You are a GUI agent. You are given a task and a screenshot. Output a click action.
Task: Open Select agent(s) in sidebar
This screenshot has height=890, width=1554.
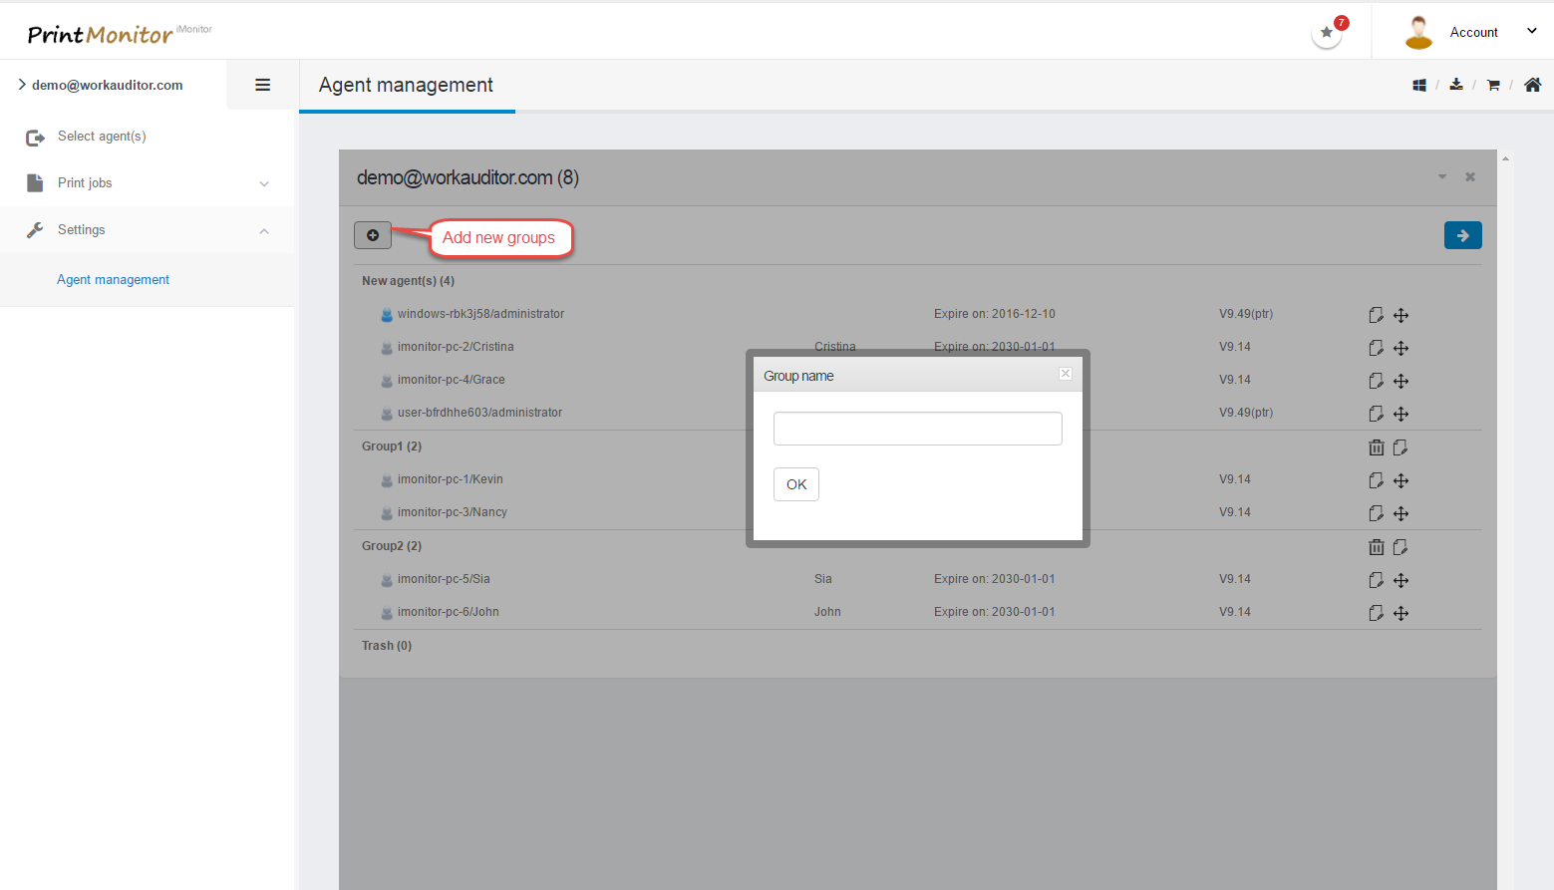[102, 137]
